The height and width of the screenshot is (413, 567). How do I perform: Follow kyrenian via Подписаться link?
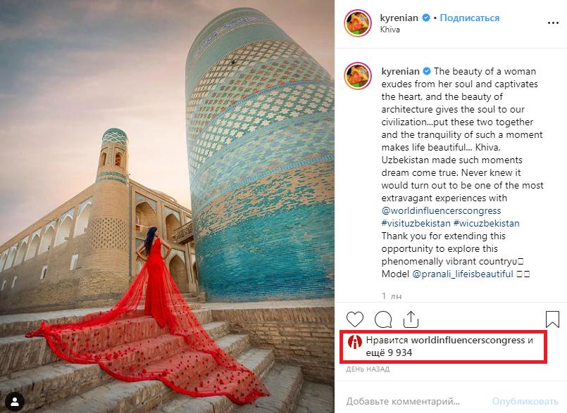point(469,18)
